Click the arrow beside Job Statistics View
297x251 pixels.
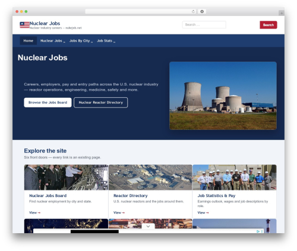pos(207,212)
